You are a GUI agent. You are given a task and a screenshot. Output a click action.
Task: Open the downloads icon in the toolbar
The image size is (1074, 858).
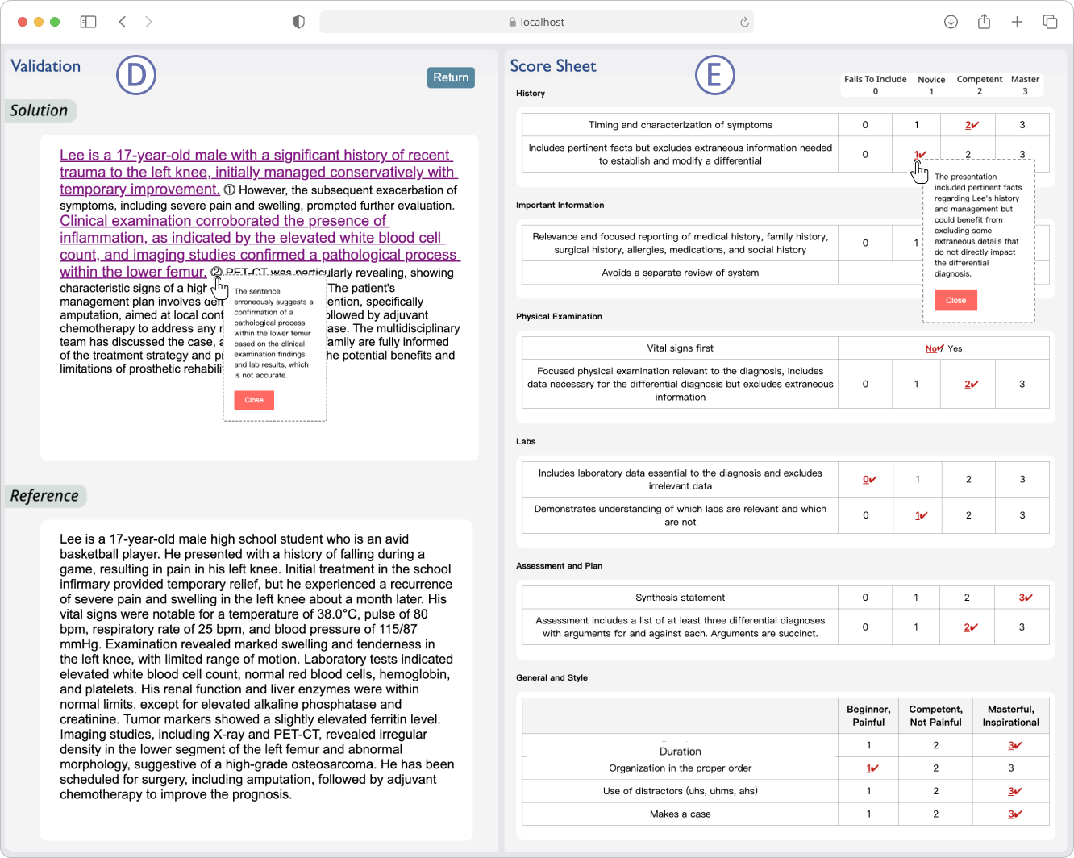coord(951,22)
